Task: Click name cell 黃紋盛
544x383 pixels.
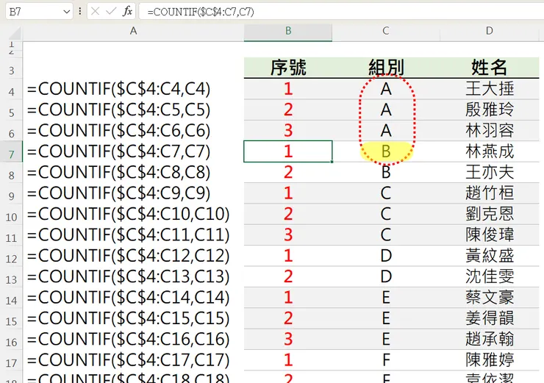Action: pyautogui.click(x=489, y=256)
